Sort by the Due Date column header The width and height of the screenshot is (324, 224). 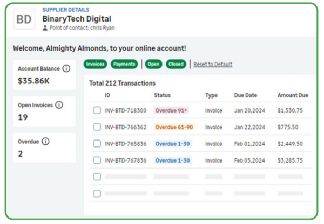[246, 95]
